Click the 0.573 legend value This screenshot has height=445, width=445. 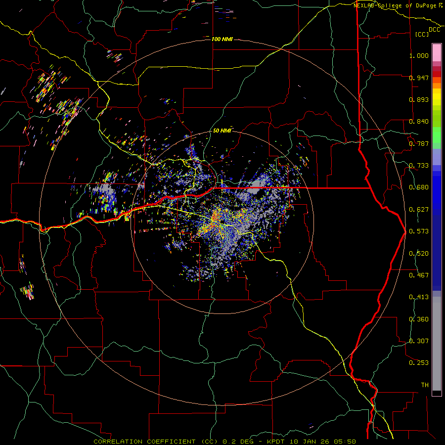[419, 231]
